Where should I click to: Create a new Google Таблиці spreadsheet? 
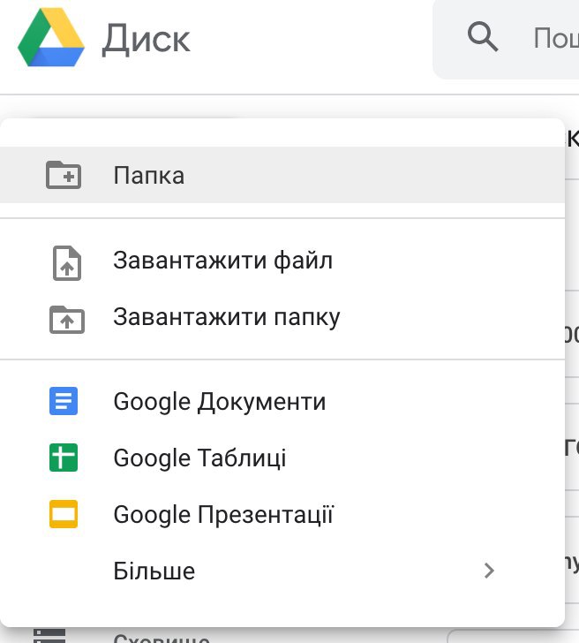click(x=200, y=458)
